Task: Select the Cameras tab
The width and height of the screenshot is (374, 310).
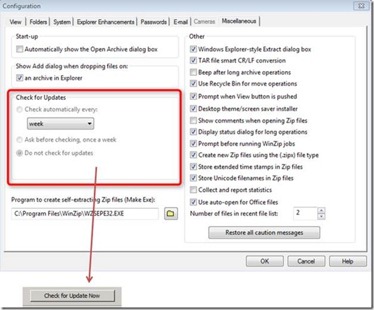Action: (x=204, y=21)
